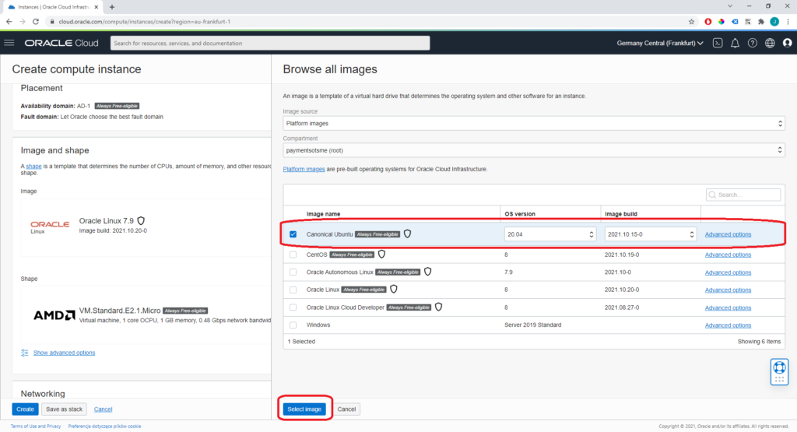
Task: Open Advanced options for Oracle Linux row
Action: (728, 290)
